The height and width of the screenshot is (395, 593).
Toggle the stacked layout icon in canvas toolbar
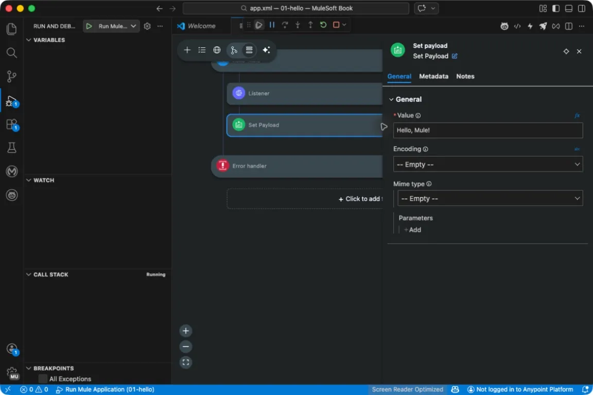[x=249, y=50]
